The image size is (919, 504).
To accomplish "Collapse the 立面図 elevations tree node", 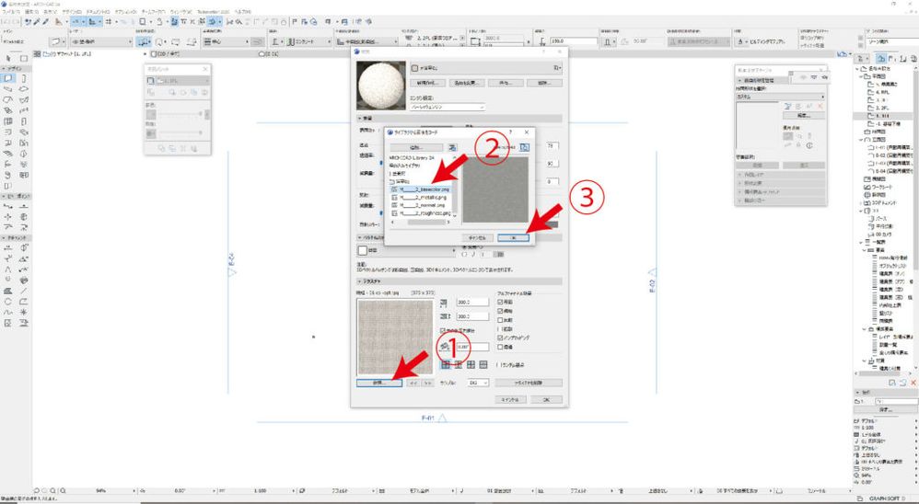I will [861, 140].
